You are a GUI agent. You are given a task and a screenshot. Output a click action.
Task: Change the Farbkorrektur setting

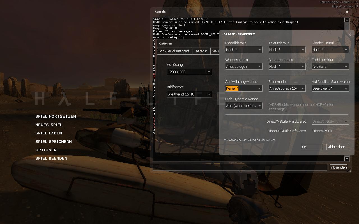[x=330, y=66]
